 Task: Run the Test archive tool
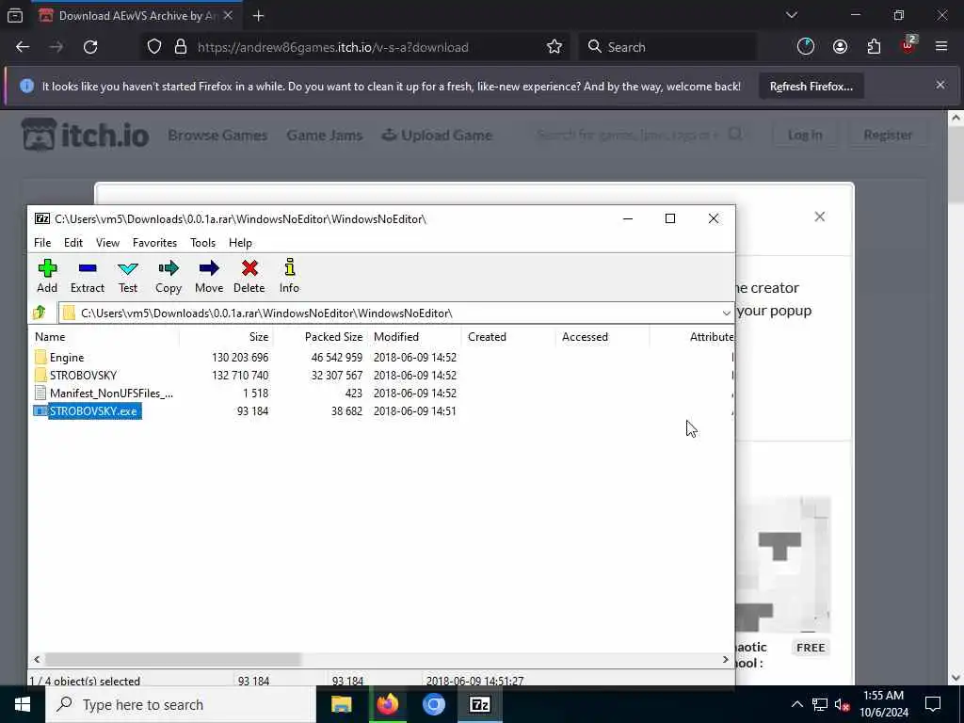pos(128,276)
